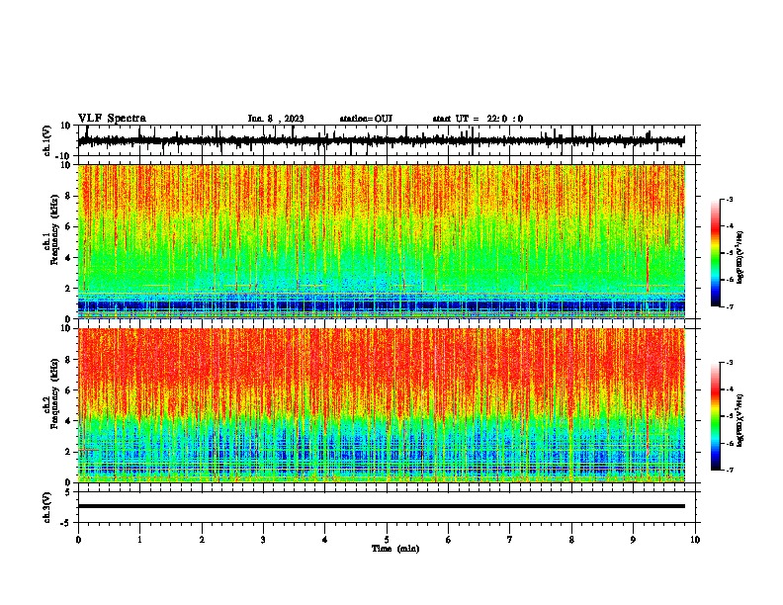The height and width of the screenshot is (605, 783).
Task: Click the 5 tick label on ch.3 voltage axis
Action: tap(68, 492)
